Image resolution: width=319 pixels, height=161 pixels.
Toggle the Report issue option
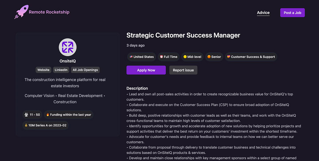[x=183, y=70]
